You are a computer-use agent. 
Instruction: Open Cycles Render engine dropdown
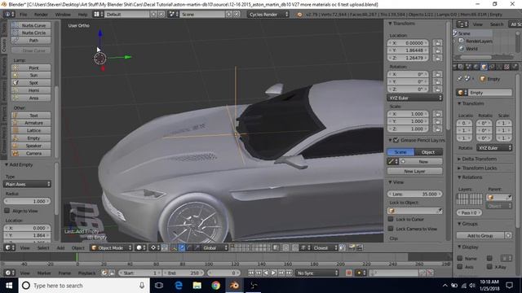[x=268, y=15]
